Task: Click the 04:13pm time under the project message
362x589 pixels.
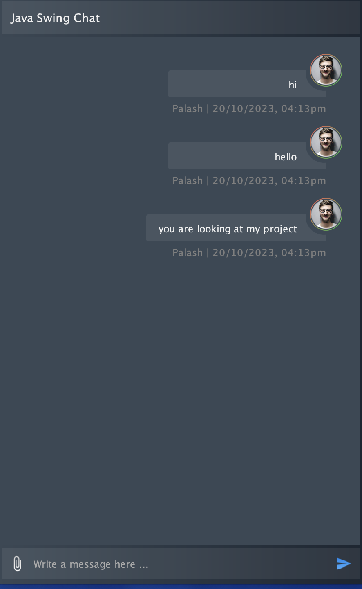Action: point(304,253)
